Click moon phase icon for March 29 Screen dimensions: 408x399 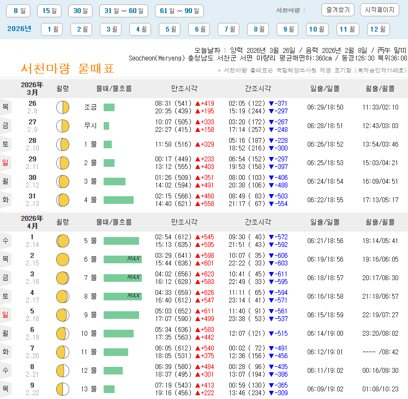pos(63,163)
